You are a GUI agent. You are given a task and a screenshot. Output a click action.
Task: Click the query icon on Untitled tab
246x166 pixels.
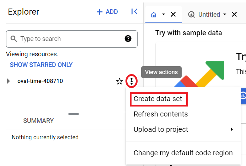click(x=191, y=15)
